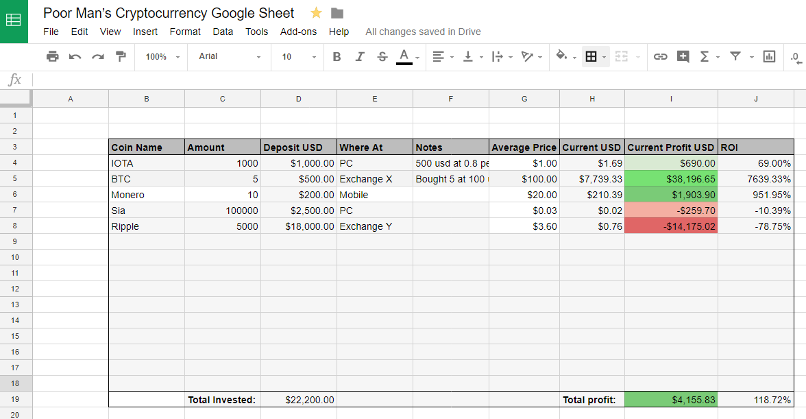Click the Insert comment icon
The width and height of the screenshot is (806, 419).
(683, 56)
